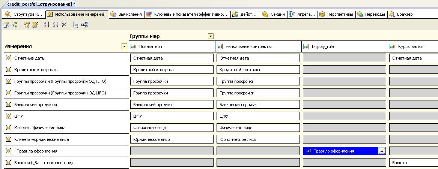This screenshot has width=438, height=169.
Task: Click the Валюта cell under Курсы валют
Action: tap(414, 163)
